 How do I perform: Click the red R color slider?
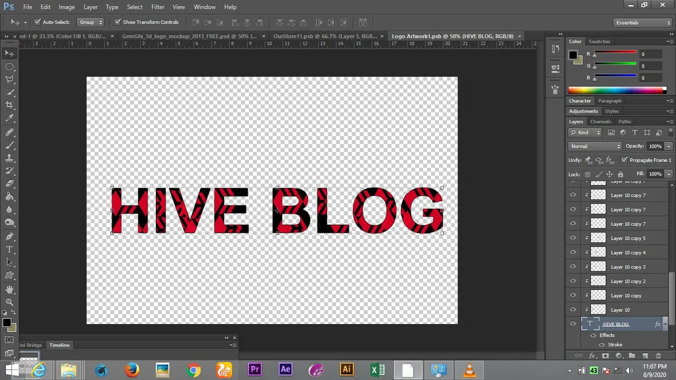[615, 53]
